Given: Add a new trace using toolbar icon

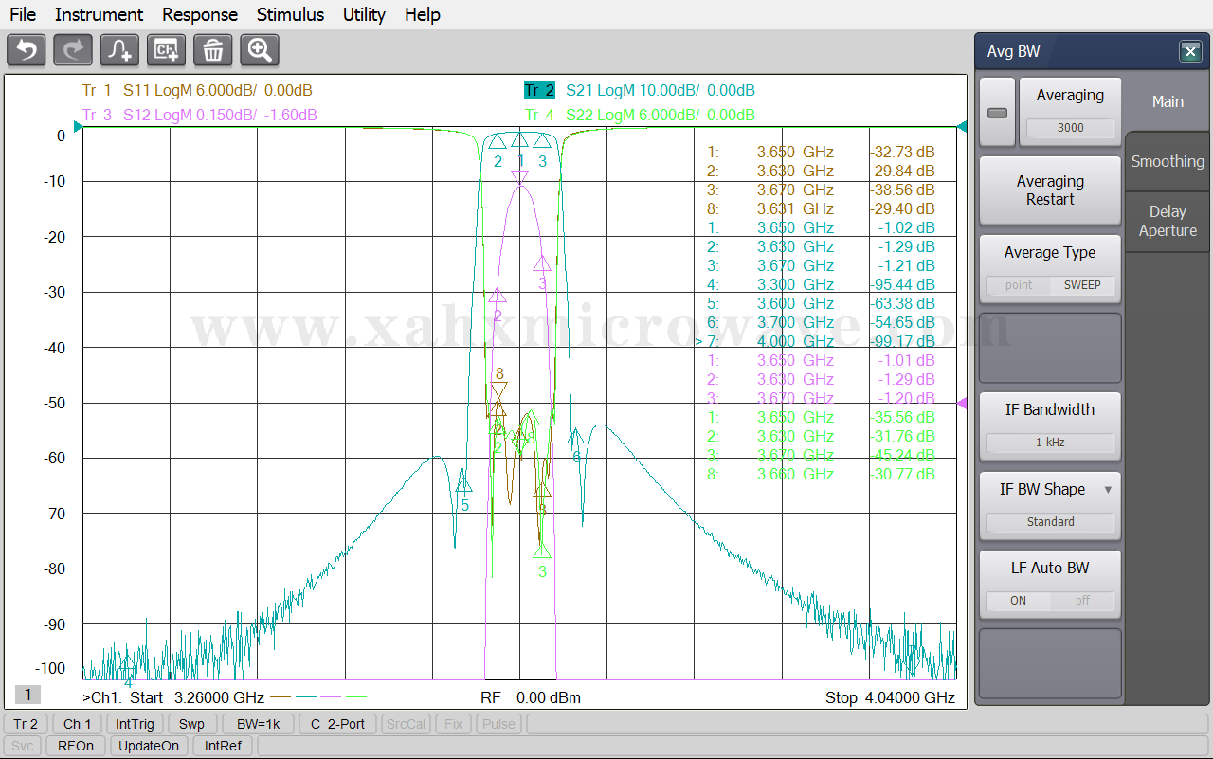Looking at the screenshot, I should point(120,50).
